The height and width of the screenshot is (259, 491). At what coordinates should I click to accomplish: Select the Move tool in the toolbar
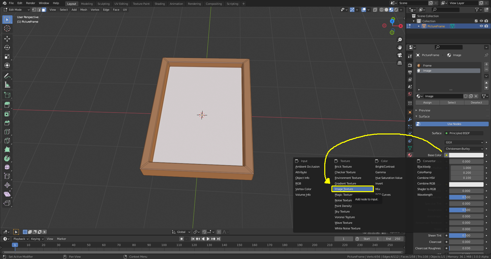point(7,39)
